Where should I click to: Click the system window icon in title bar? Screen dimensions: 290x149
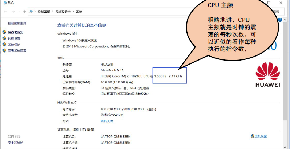pos(5,3)
